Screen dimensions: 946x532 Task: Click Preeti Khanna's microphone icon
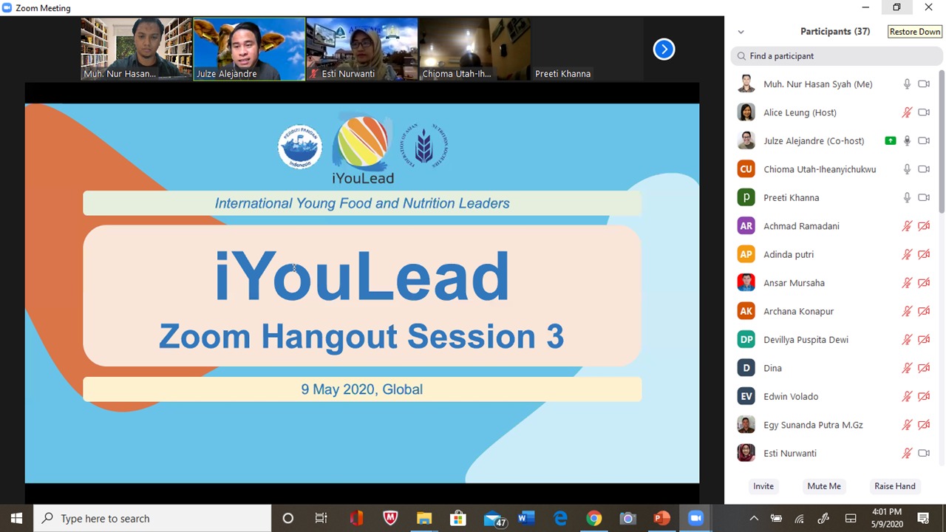pos(907,198)
